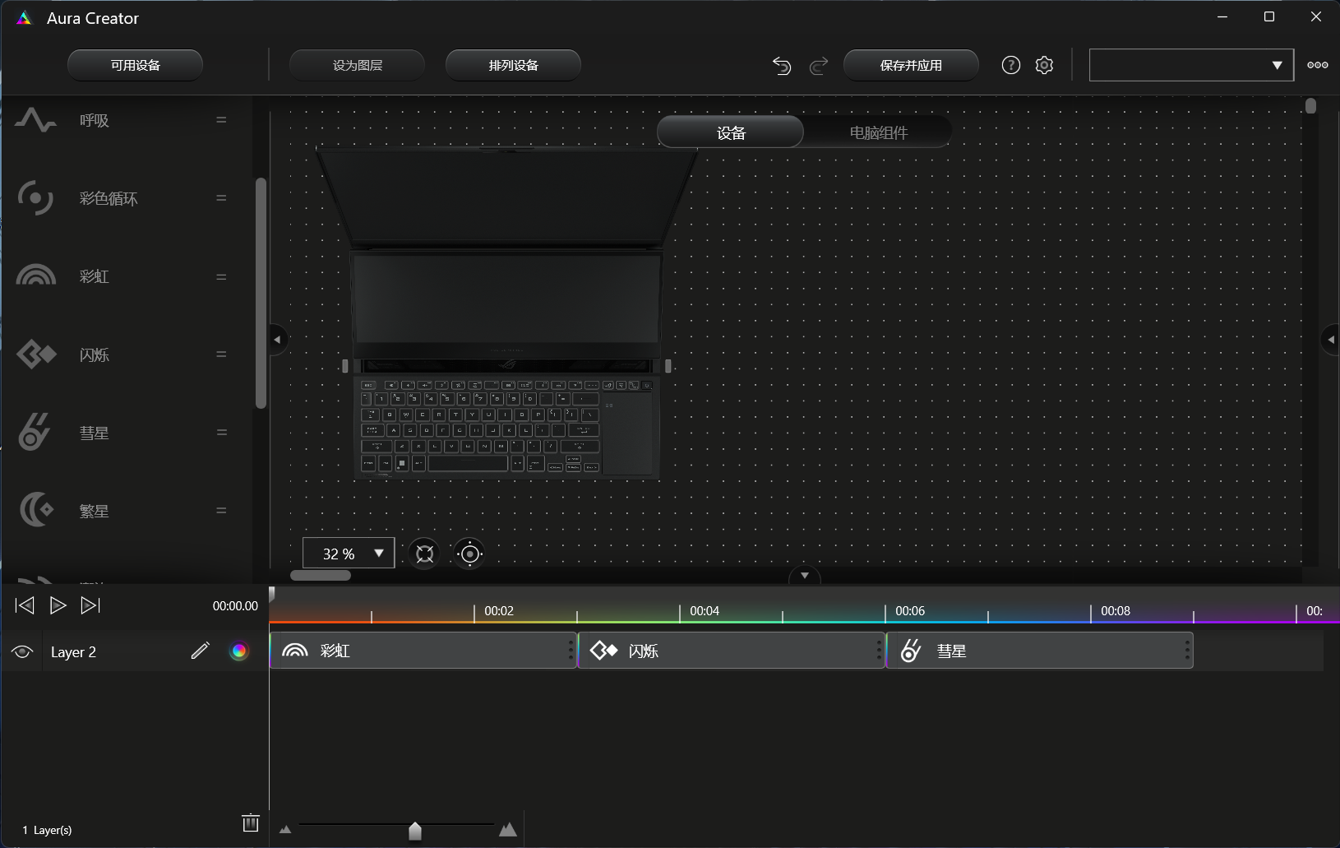The image size is (1340, 848).
Task: Delete layer with trash icon
Action: [251, 823]
